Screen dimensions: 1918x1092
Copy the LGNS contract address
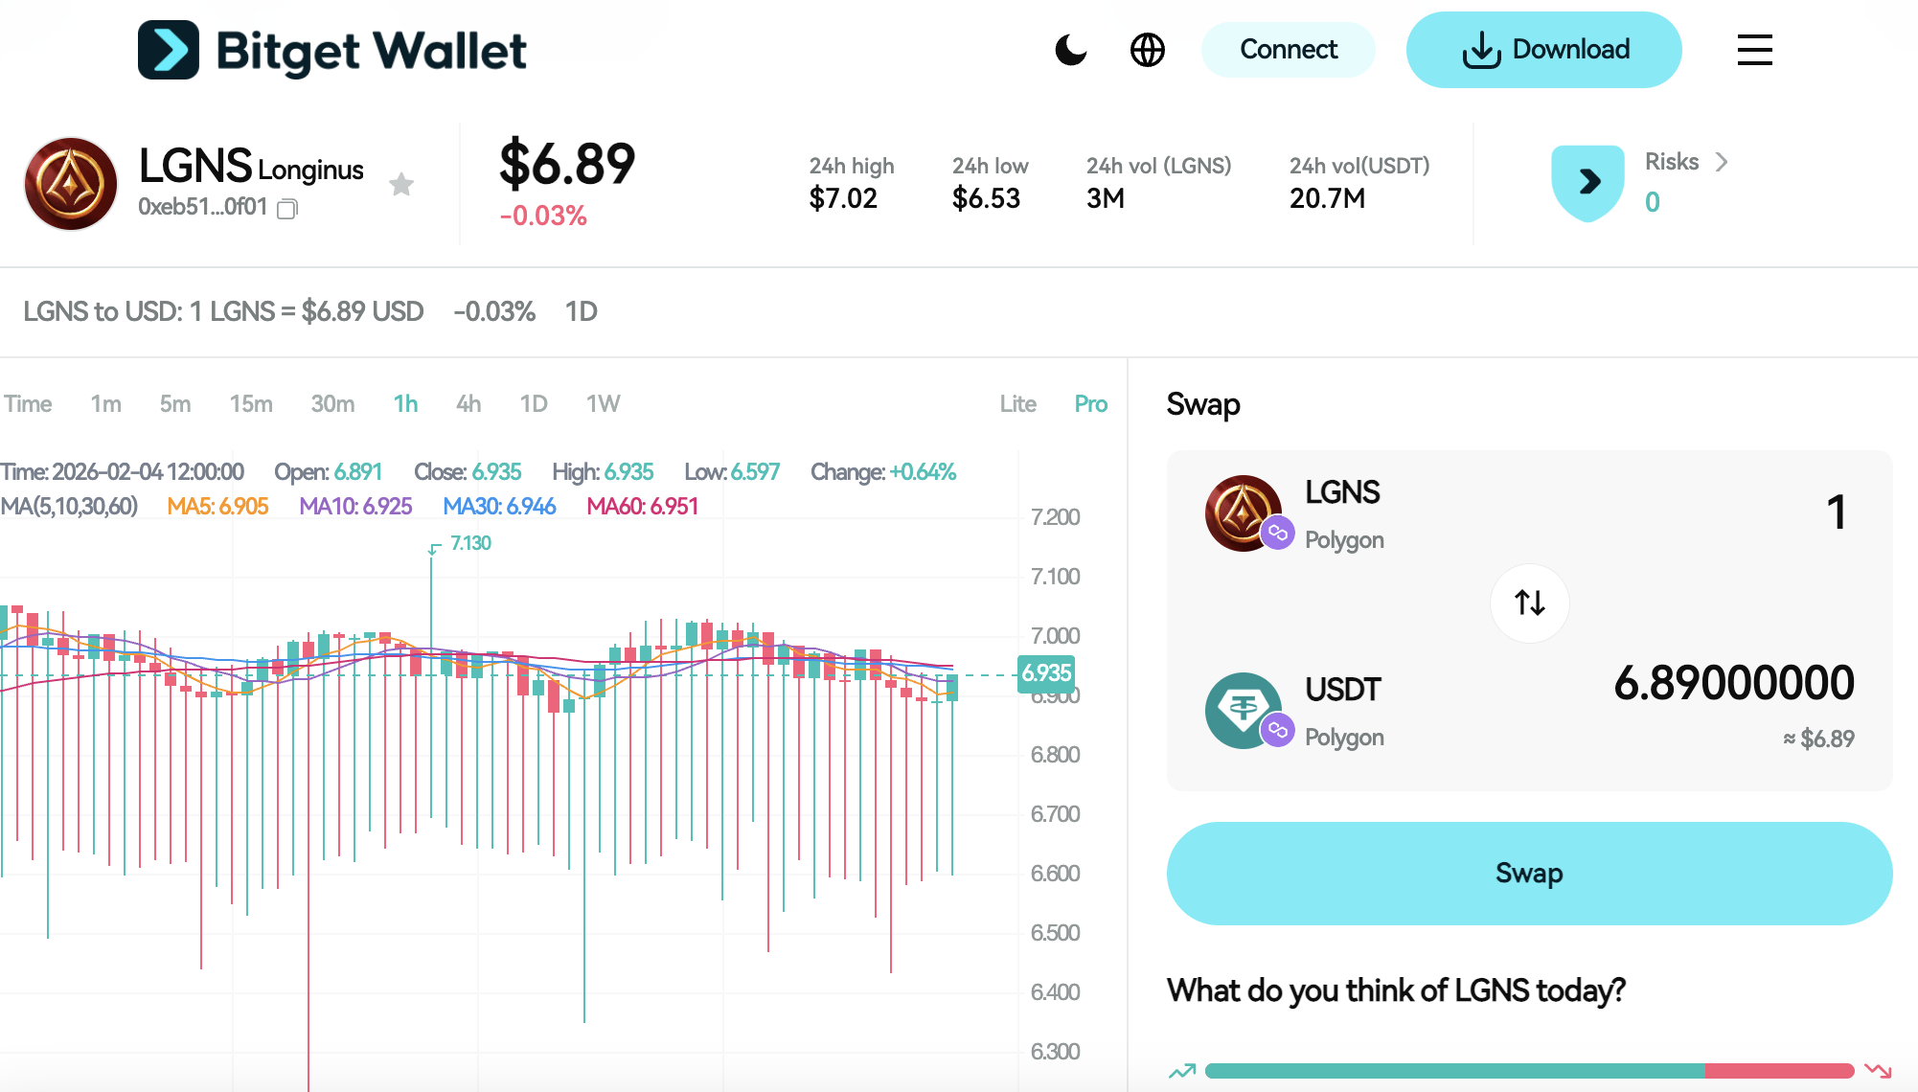pos(287,209)
